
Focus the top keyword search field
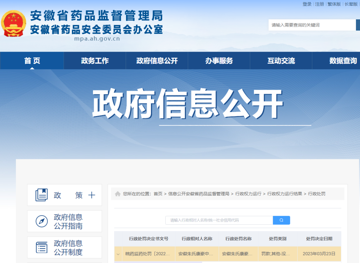point(312,25)
